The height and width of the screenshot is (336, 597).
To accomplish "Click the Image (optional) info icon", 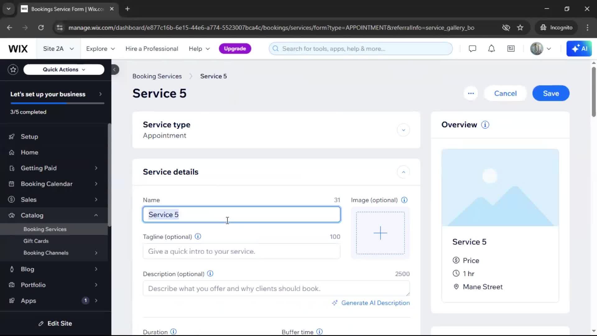I will click(404, 200).
